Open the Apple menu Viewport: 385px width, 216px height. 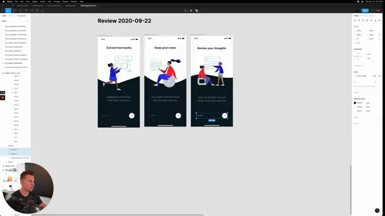[4, 1]
